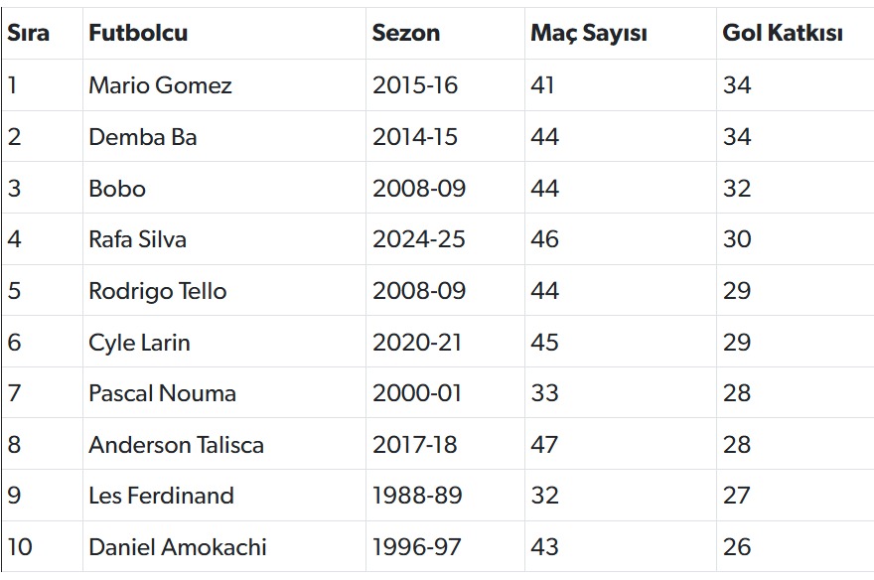The width and height of the screenshot is (874, 580).
Task: Select the Daniel Amokachi player cell
Action: tap(177, 547)
